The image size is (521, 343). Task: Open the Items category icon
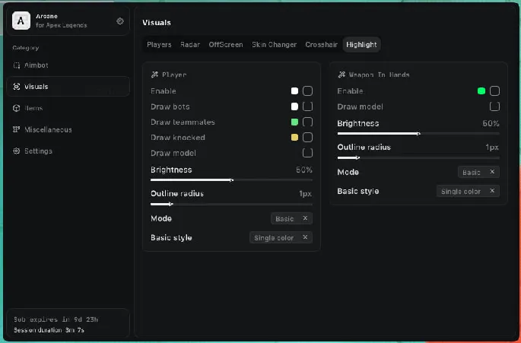tap(17, 108)
